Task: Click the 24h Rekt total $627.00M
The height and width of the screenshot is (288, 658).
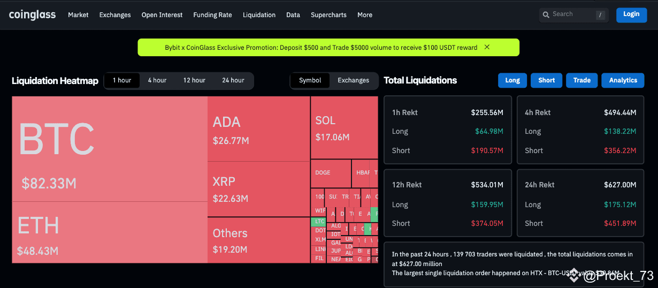Action: point(620,185)
